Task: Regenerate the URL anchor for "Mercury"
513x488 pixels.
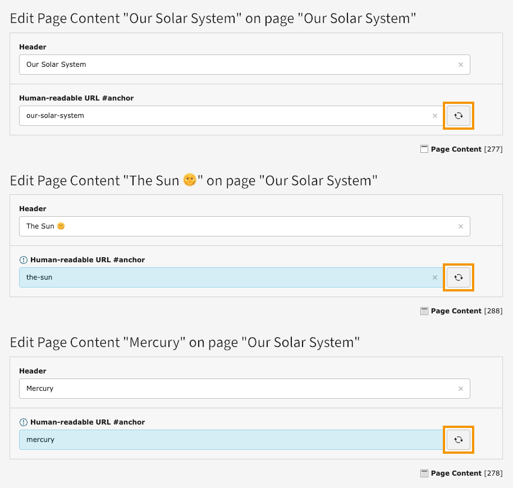Action: click(458, 440)
